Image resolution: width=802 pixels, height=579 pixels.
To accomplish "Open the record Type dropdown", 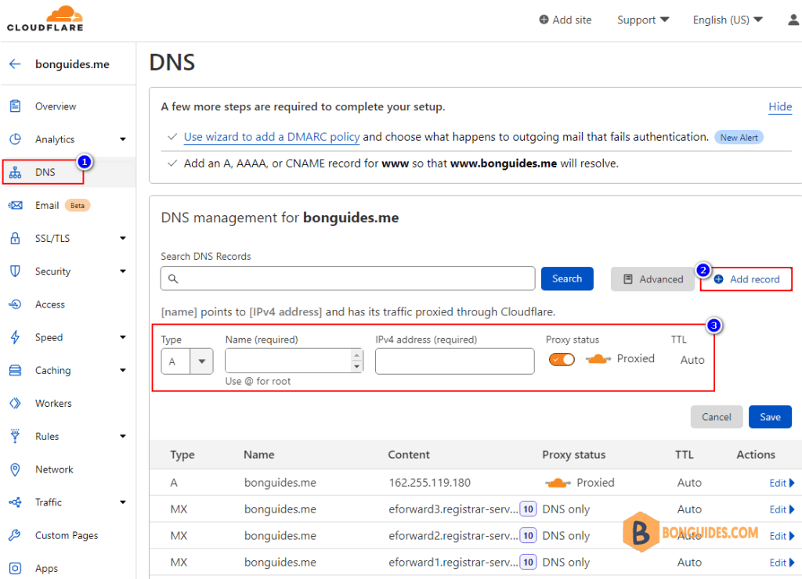I will coord(187,361).
